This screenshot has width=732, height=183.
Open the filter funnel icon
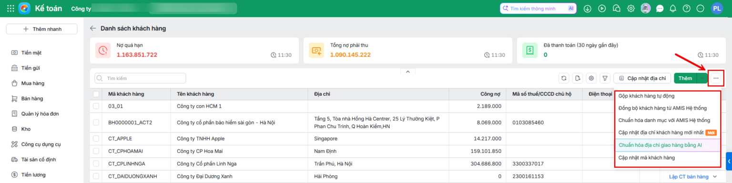click(605, 78)
